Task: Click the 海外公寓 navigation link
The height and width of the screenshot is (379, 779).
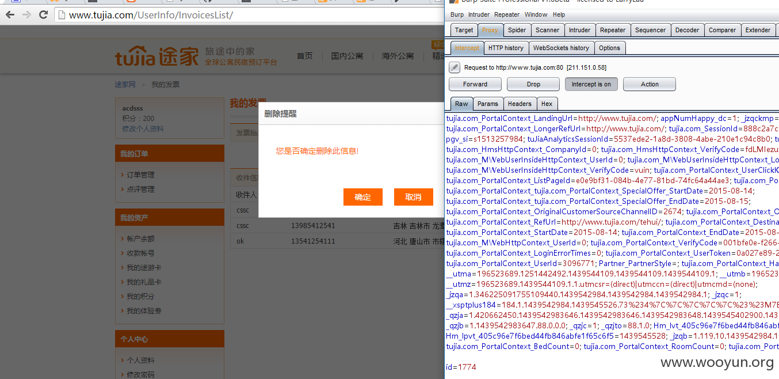Action: pyautogui.click(x=398, y=56)
